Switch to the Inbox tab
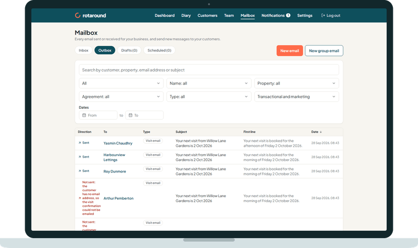The height and width of the screenshot is (248, 418). pyautogui.click(x=83, y=50)
